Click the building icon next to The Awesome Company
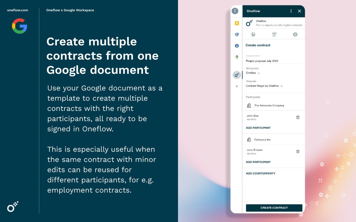 (x=249, y=105)
